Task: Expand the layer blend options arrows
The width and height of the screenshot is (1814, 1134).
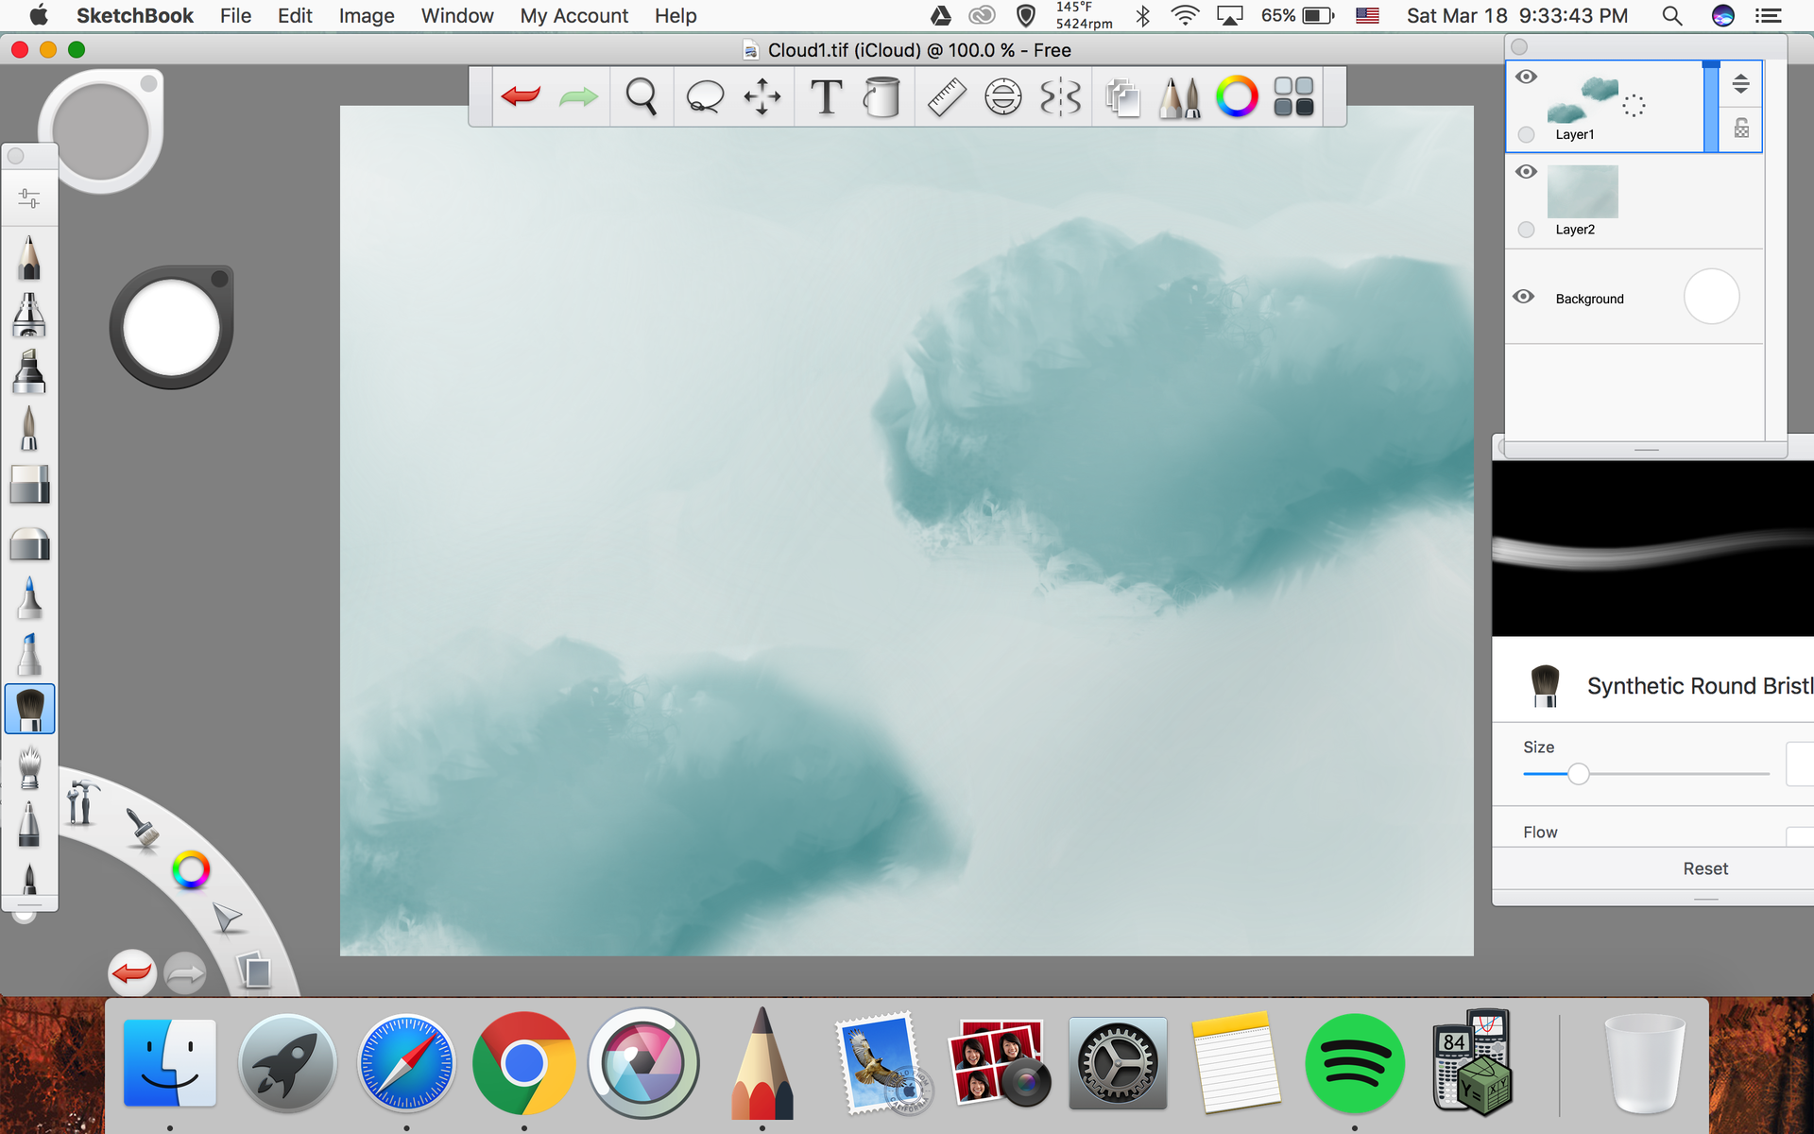Action: point(1740,84)
